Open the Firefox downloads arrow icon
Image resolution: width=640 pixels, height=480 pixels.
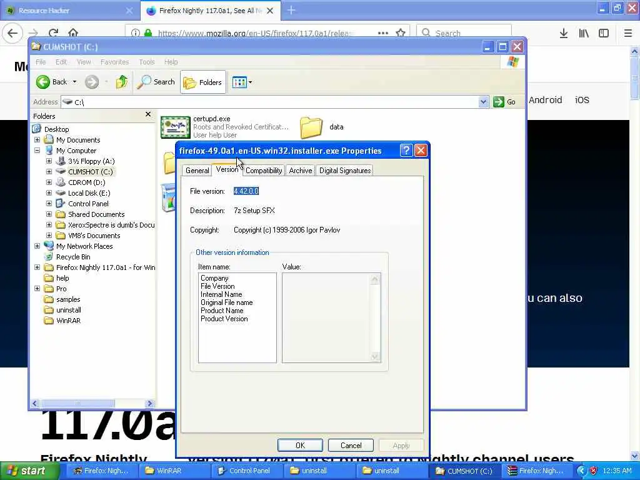click(564, 33)
